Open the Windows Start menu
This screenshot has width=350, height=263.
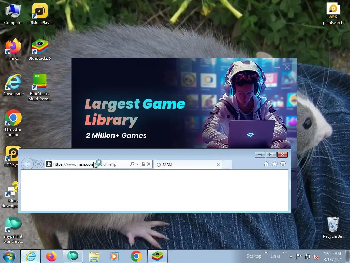pos(9,256)
